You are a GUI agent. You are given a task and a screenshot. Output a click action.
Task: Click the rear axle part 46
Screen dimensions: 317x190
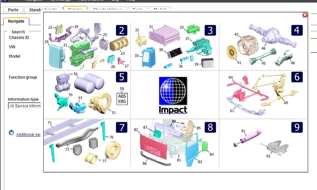click(273, 37)
